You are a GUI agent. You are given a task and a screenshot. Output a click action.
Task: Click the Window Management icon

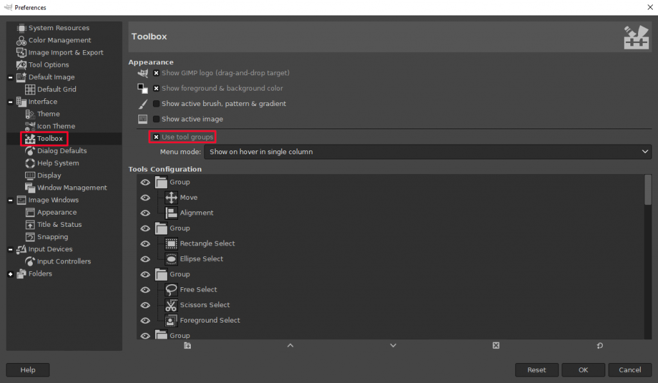pos(30,188)
